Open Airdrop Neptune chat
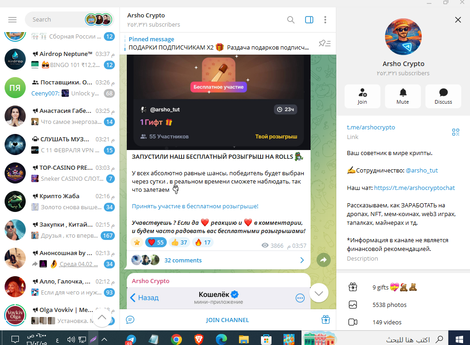Viewport: 470px width, 345px height. coord(60,59)
